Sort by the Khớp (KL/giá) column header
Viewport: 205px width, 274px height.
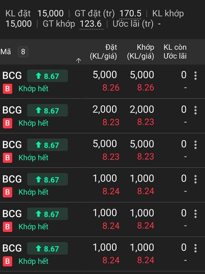tap(141, 52)
